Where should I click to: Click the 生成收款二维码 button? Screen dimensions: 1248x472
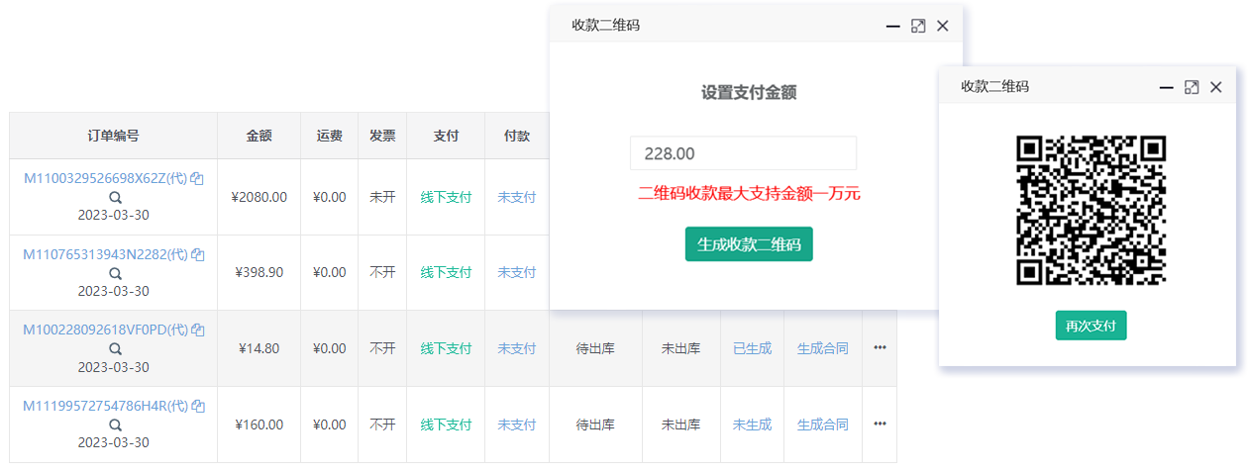pyautogui.click(x=749, y=244)
